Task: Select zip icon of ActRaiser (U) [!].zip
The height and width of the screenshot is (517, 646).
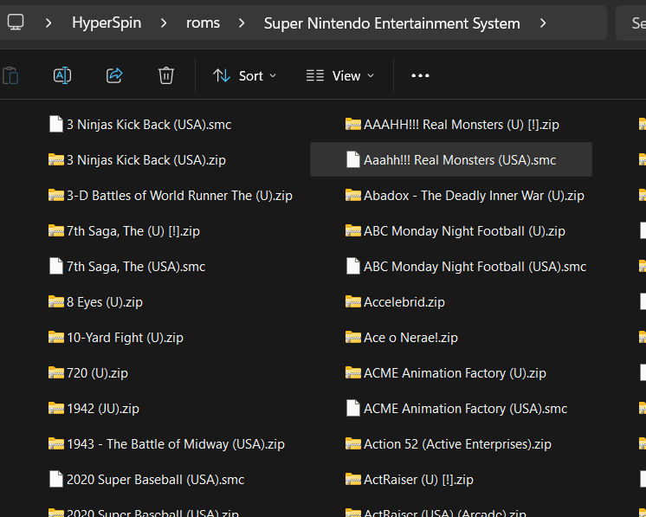Action: point(353,479)
